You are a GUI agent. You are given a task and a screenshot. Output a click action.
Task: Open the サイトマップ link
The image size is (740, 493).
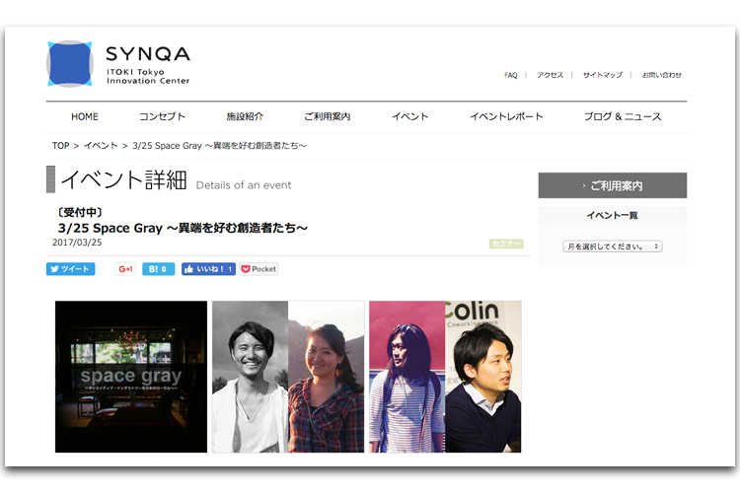(603, 75)
